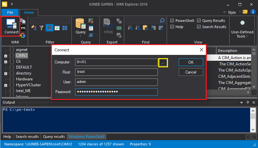The width and height of the screenshot is (258, 148).
Task: Click the copy documents icon beside Connect
Action: pos(23,21)
